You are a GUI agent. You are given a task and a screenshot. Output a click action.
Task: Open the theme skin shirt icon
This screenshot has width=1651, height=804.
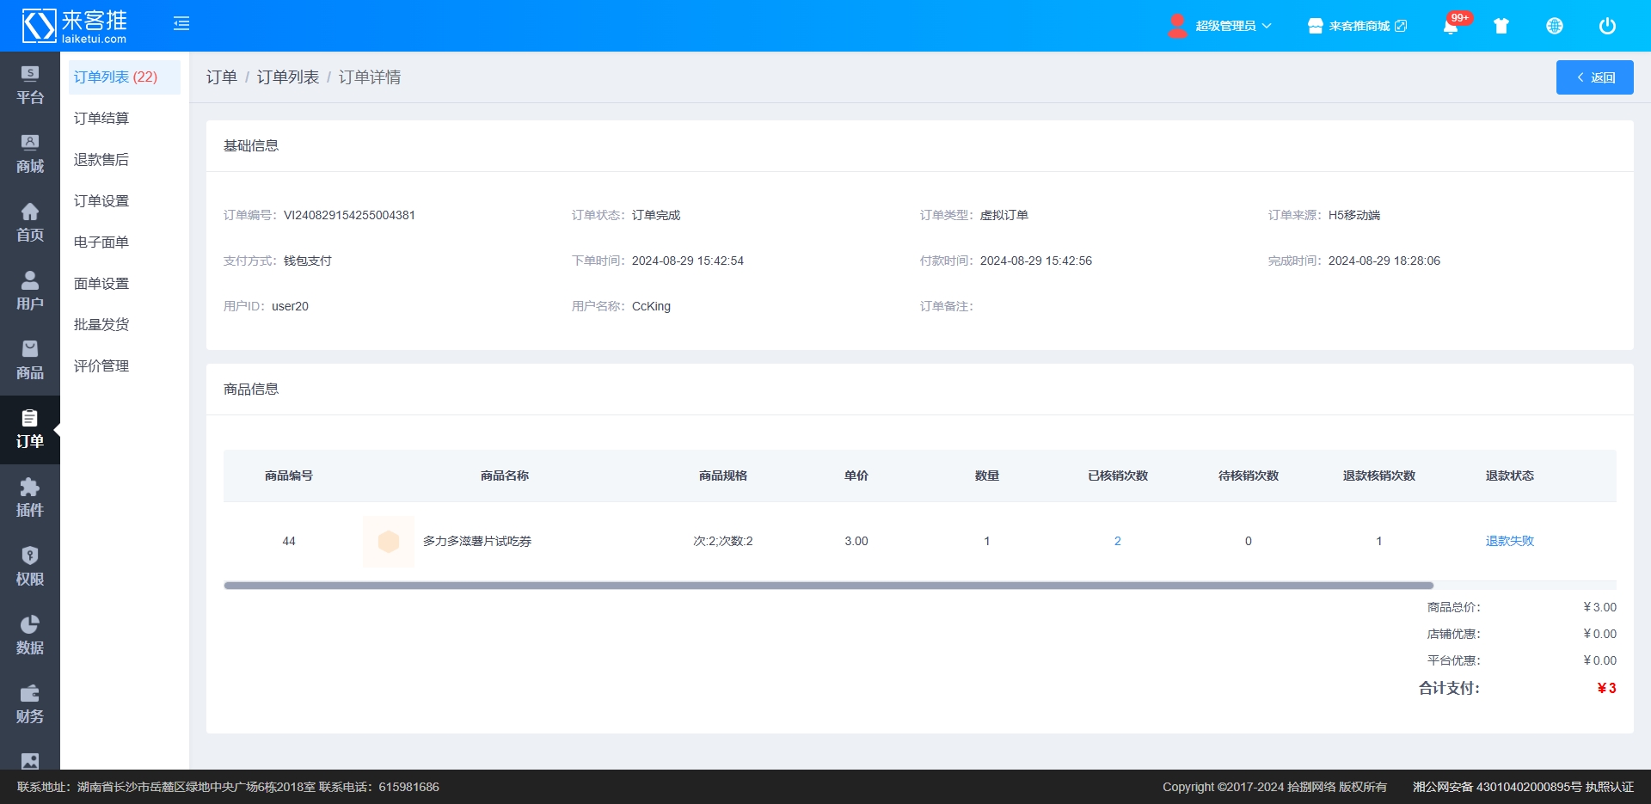tap(1501, 26)
